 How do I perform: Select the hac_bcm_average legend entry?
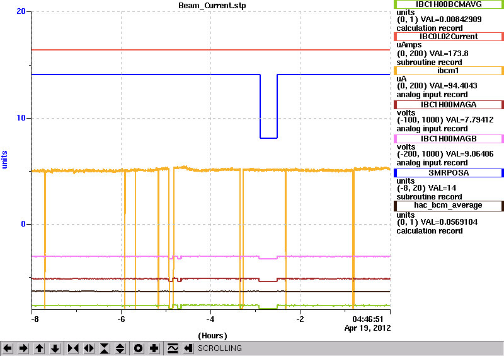pos(449,206)
